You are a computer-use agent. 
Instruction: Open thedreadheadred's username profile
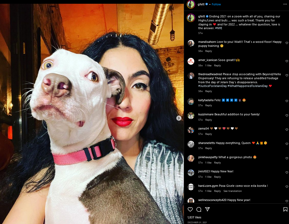point(210,74)
